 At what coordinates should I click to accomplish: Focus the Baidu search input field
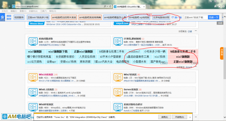[196, 18]
